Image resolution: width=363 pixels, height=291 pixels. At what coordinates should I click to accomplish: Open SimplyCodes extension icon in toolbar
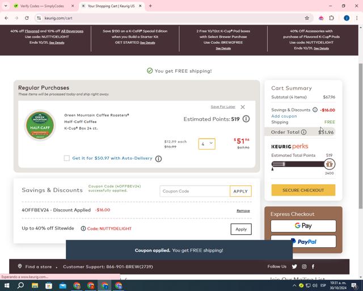(321, 18)
